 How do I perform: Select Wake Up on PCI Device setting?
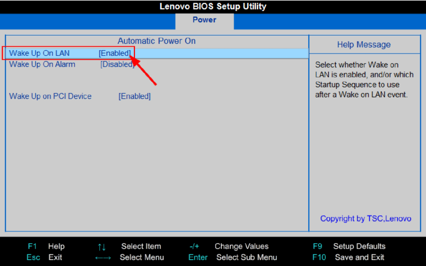pos(50,96)
